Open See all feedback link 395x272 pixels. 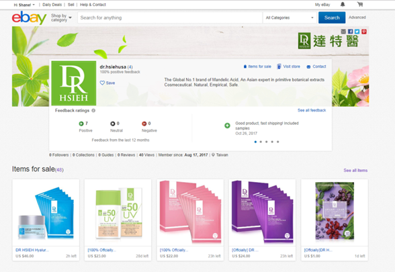(312, 110)
